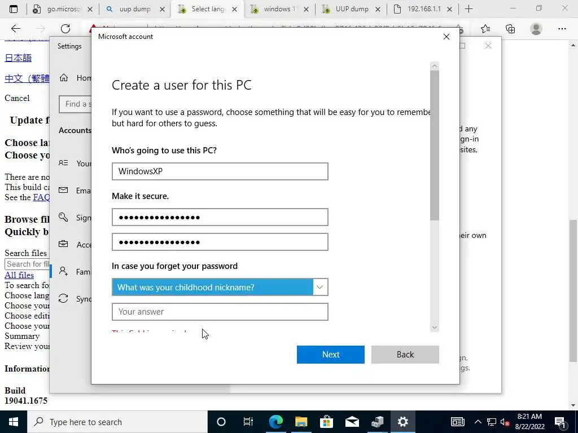Open notification center icon
This screenshot has width=578, height=433.
pos(560,422)
